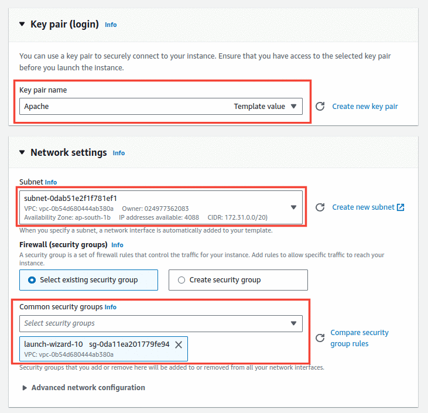Collapse the Network settings section

click(22, 152)
